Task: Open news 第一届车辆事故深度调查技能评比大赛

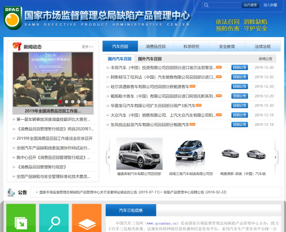Action: pyautogui.click(x=53, y=120)
